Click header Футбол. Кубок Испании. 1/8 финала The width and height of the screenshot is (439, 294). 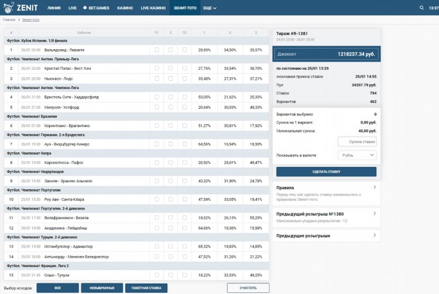click(37, 40)
